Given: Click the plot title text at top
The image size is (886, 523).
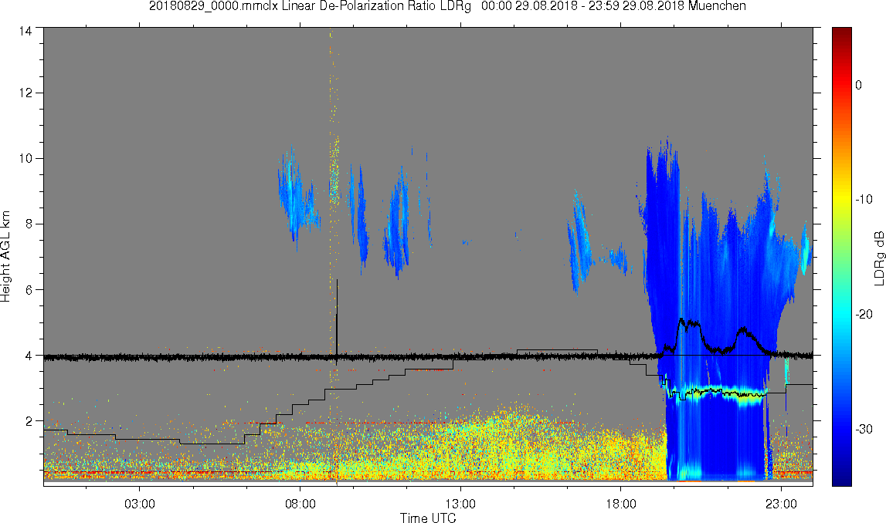Looking at the screenshot, I should 447,6.
